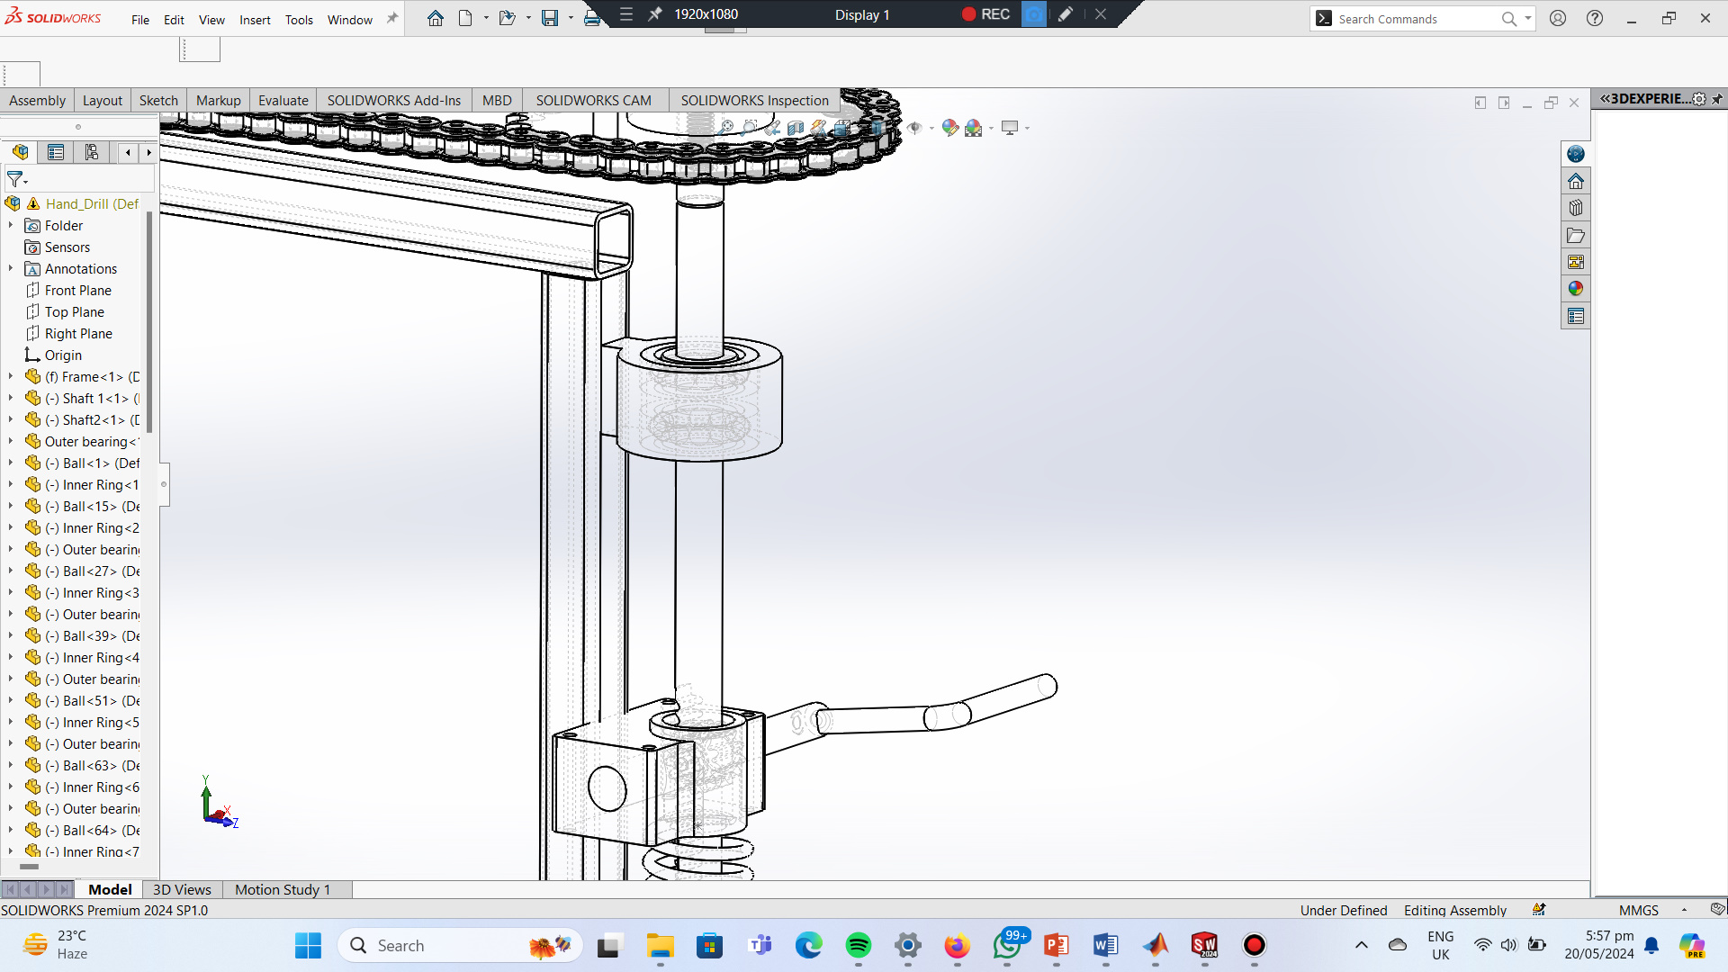The height and width of the screenshot is (972, 1728).
Task: Click the Edit Appearance color ball icon
Action: (x=949, y=128)
